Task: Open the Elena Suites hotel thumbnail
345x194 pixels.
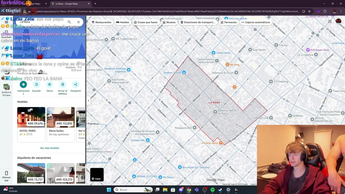Action: pos(61,117)
